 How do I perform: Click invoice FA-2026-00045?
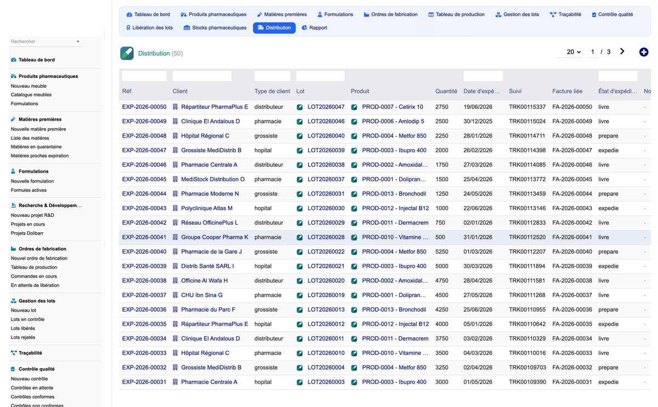572,179
